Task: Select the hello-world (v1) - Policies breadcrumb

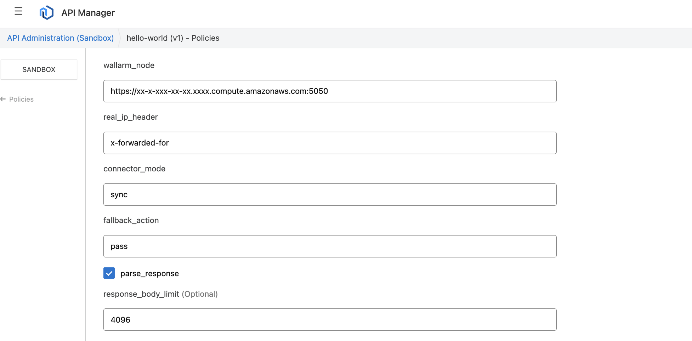Action: 173,38
